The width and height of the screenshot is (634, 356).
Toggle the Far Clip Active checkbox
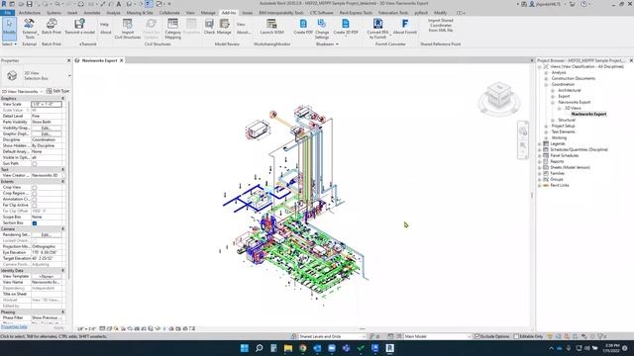pyautogui.click(x=35, y=205)
